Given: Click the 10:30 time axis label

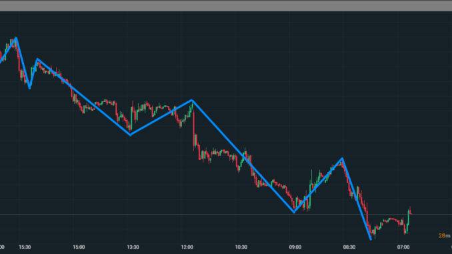Looking at the screenshot, I should pyautogui.click(x=241, y=247).
